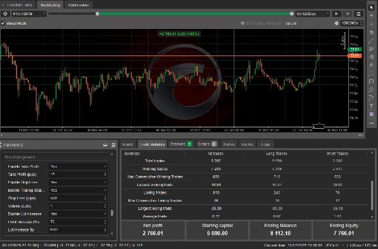The height and width of the screenshot is (249, 378).
Task: Open the History tab
Action: 229,144
